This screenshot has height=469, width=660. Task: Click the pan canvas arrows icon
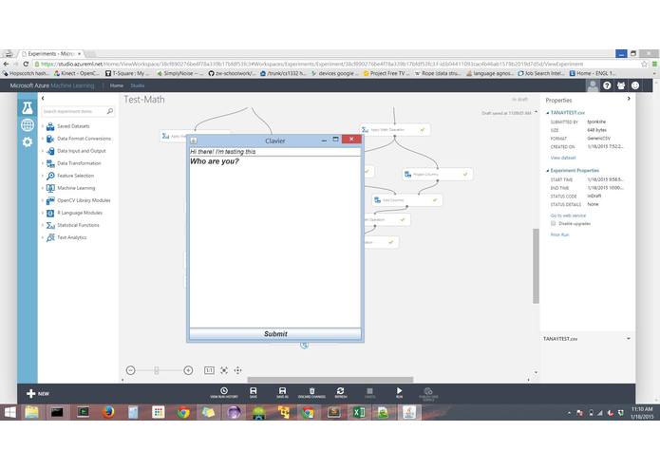237,370
